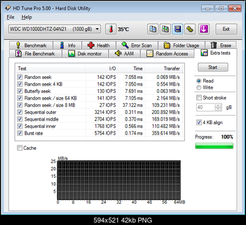The height and width of the screenshot is (225, 246).
Task: Switch to the Random Access tab
Action: [x=168, y=54]
